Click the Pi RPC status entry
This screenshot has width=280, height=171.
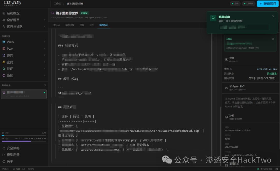[x=31, y=169]
